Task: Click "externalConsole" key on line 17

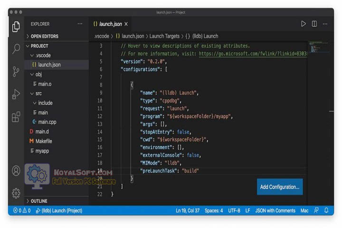Action: pos(161,155)
